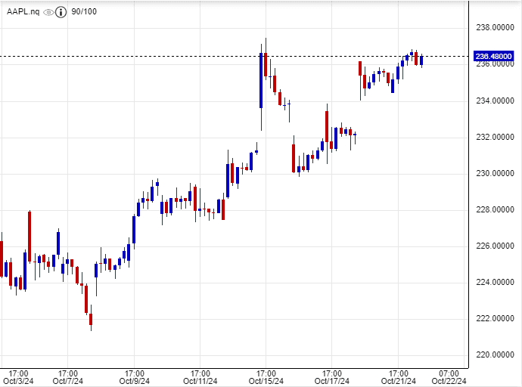Viewport: 522px width, 387px height.
Task: Click the info icon next to the symbol
Action: pos(61,12)
